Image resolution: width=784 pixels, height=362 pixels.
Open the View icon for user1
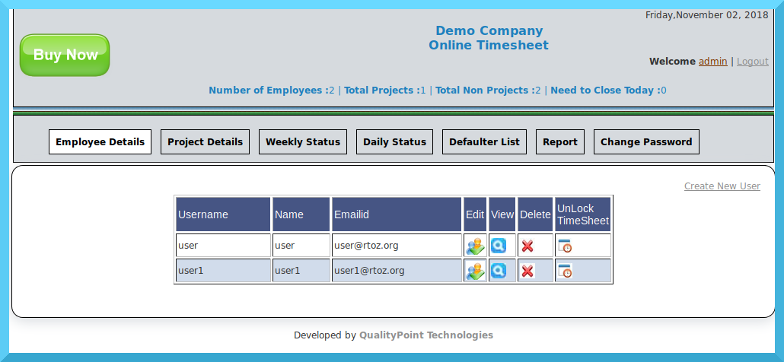pos(499,271)
